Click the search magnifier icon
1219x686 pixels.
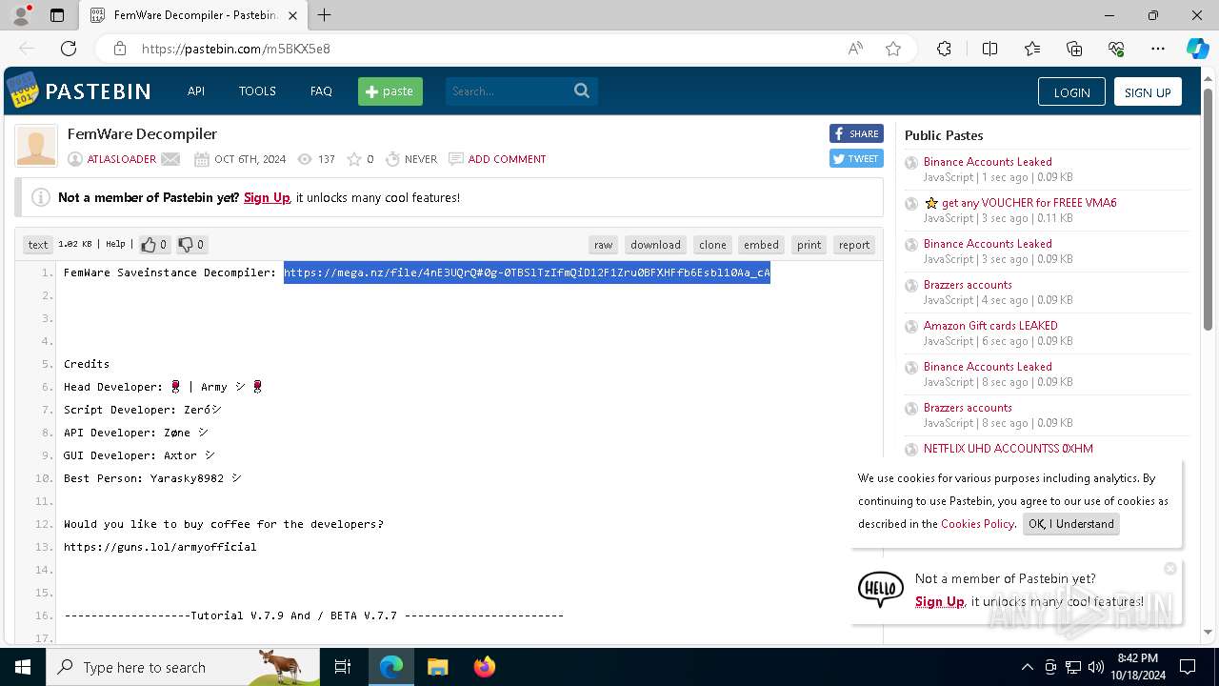click(583, 91)
